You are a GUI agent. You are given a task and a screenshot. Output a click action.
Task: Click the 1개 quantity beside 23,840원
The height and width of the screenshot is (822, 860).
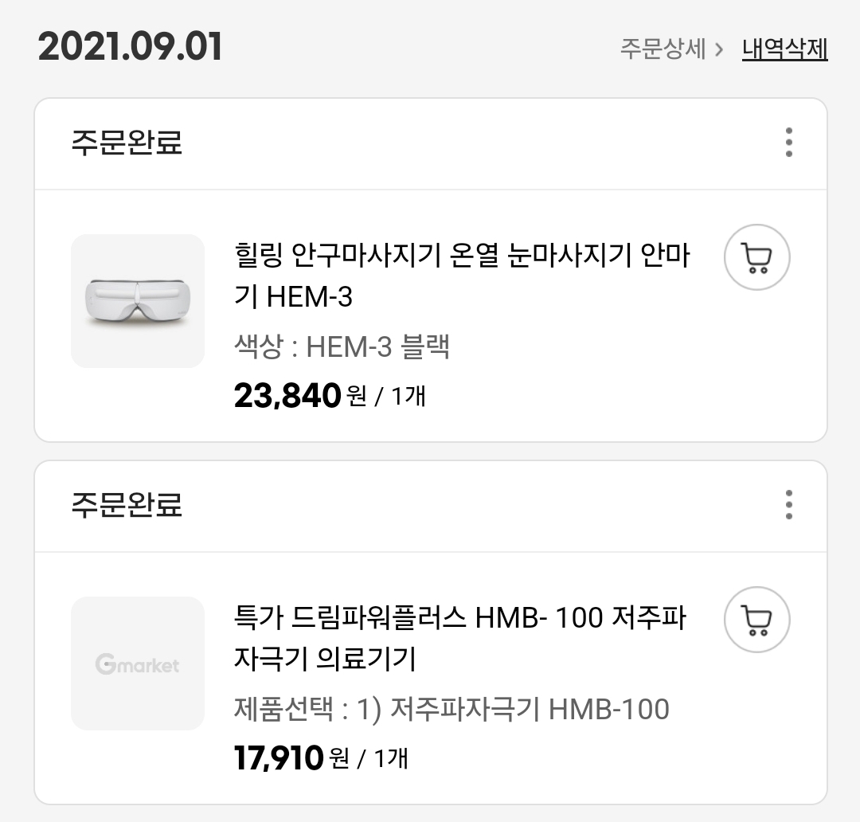[x=408, y=396]
